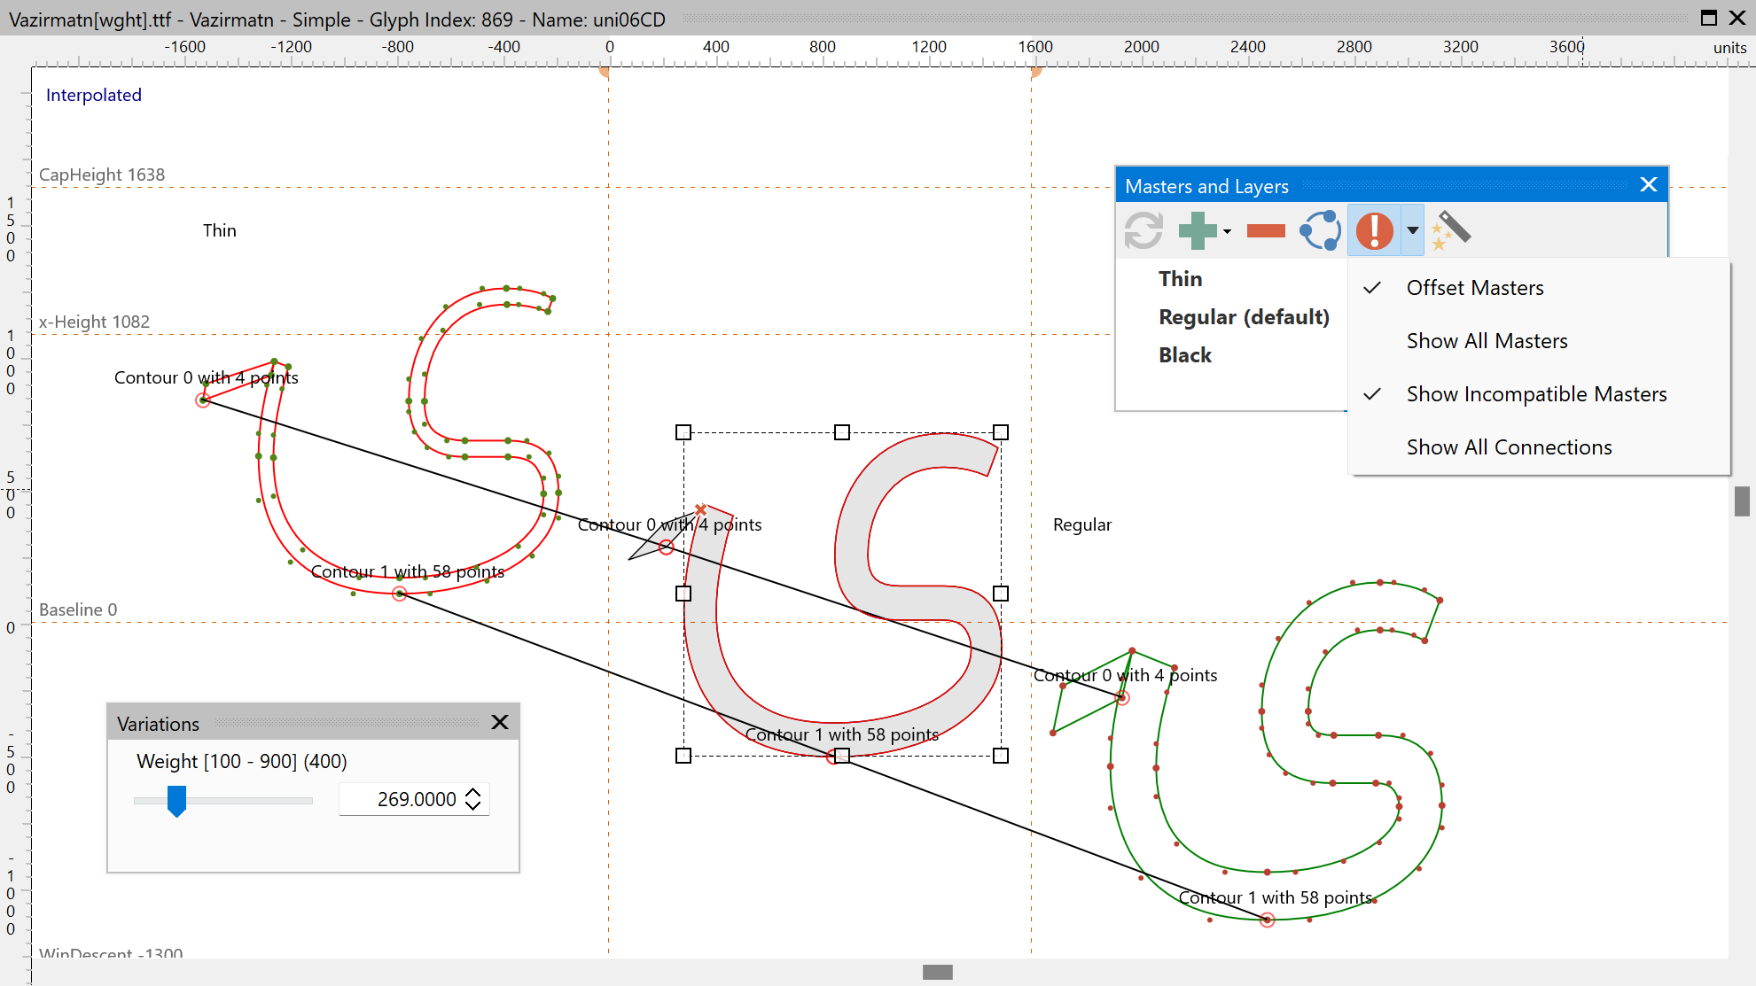Close the Variations panel
This screenshot has height=986, width=1756.
point(500,723)
